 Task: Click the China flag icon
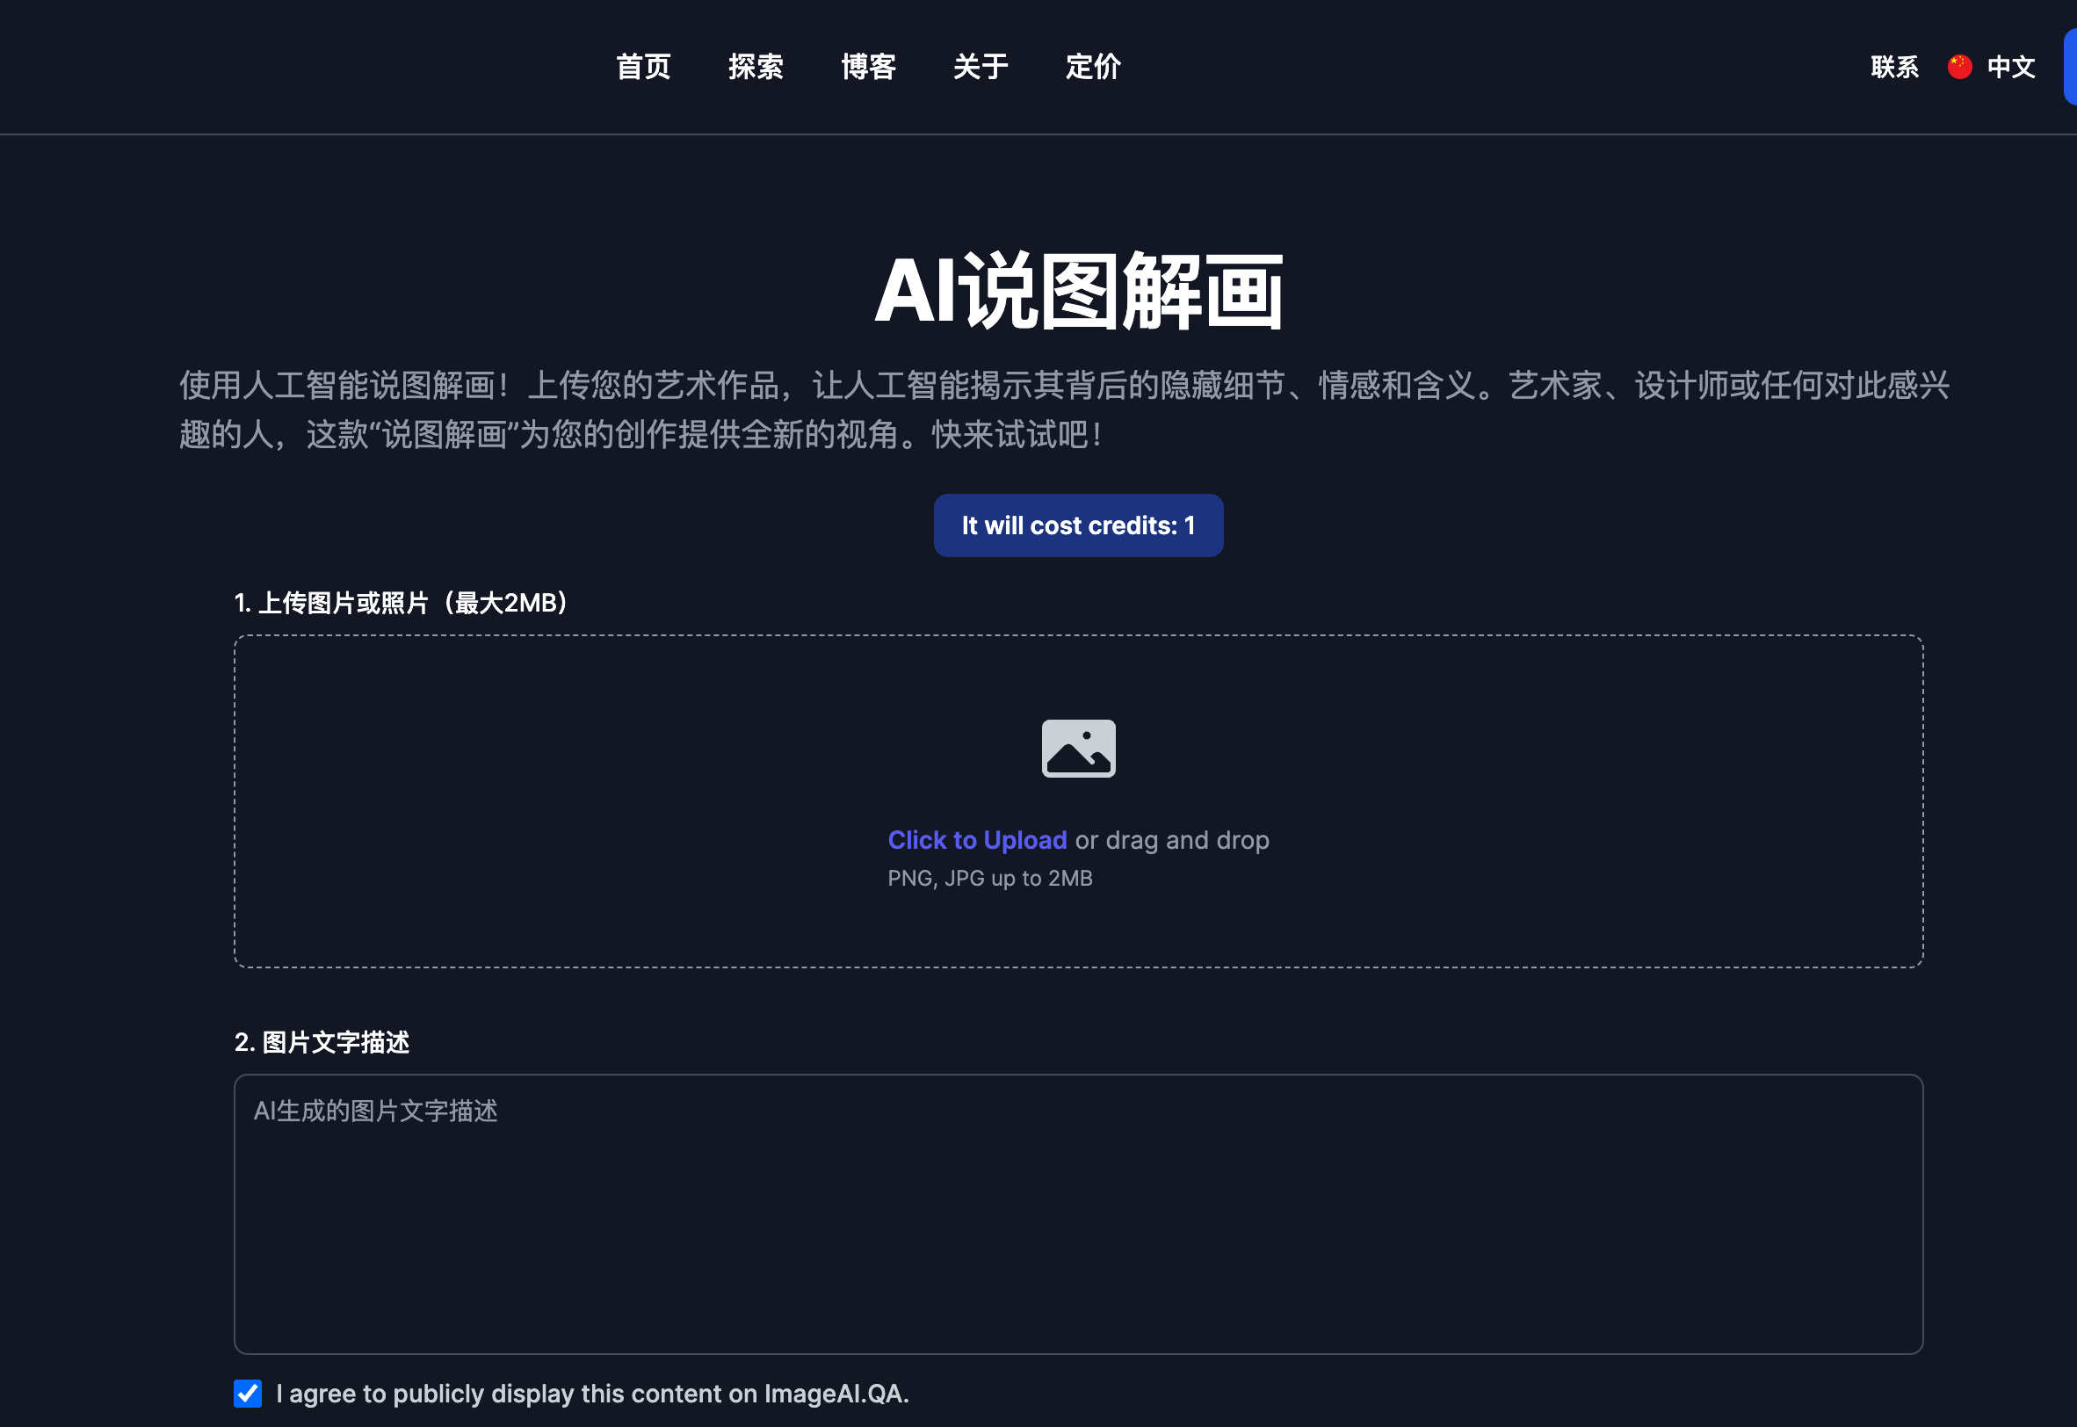tap(1960, 67)
